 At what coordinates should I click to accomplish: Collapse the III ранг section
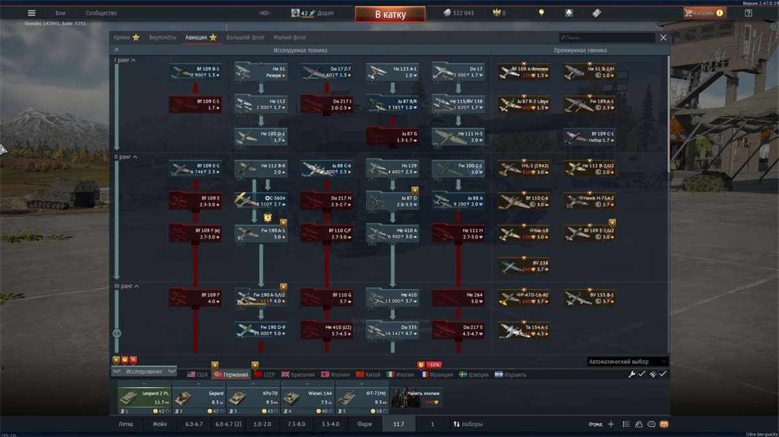tap(126, 286)
